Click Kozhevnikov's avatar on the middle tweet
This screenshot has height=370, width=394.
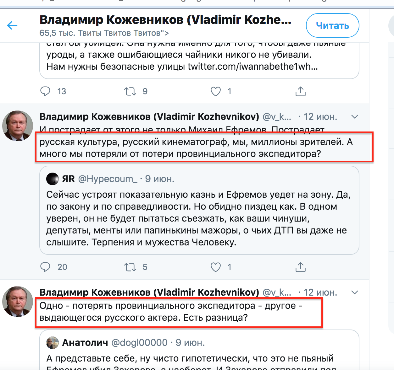(x=18, y=126)
